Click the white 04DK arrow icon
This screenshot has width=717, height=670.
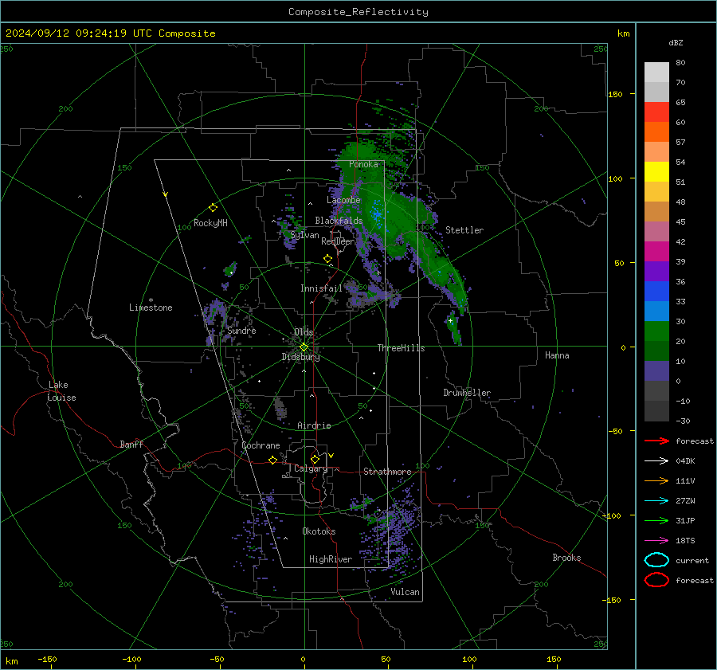(x=656, y=461)
